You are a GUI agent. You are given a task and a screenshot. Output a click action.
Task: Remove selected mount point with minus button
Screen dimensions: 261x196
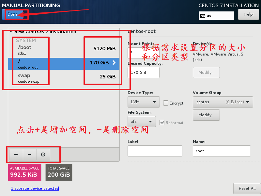click(30, 155)
